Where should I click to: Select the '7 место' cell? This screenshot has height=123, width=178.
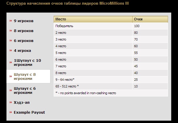coord(93,66)
